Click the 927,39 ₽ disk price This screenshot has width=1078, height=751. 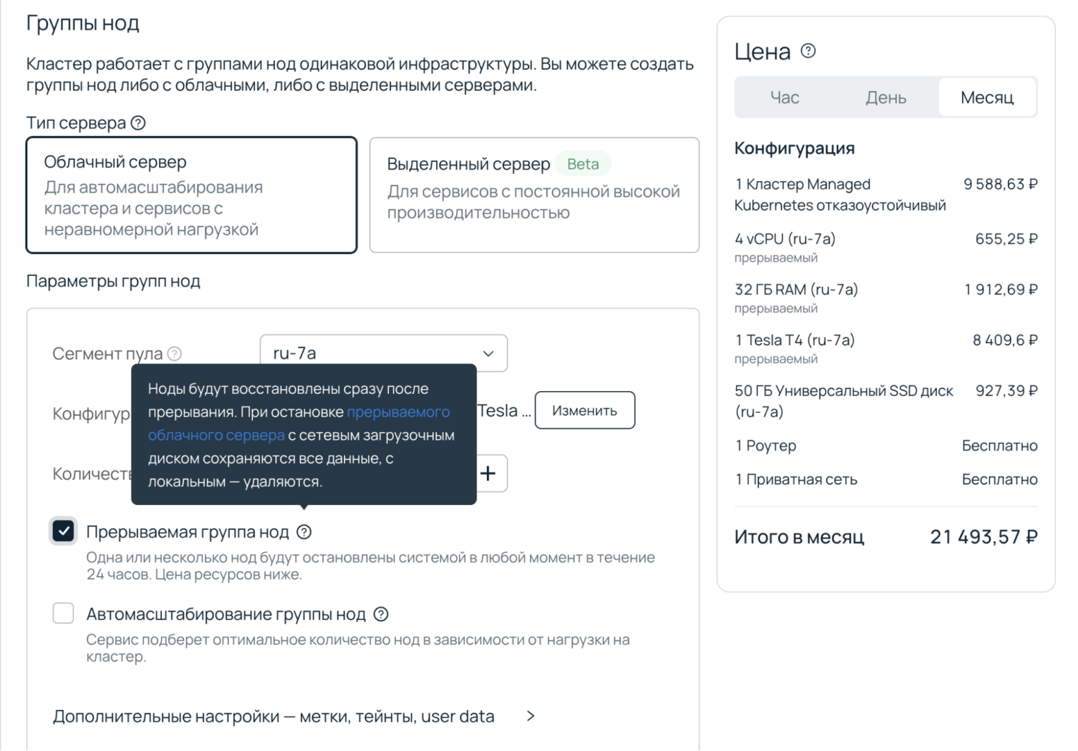point(1007,391)
